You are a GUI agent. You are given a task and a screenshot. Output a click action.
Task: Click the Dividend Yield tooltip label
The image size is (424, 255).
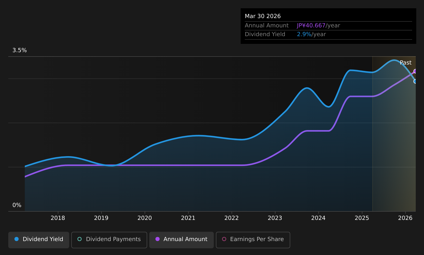click(265, 34)
